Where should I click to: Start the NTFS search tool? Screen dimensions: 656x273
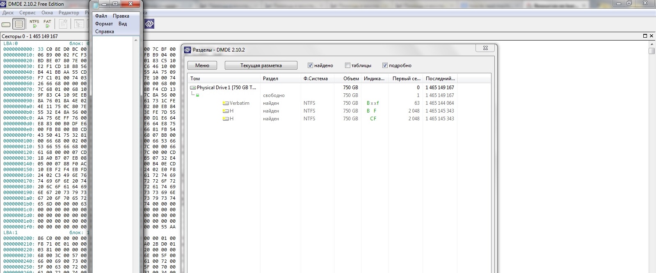pyautogui.click(x=34, y=24)
